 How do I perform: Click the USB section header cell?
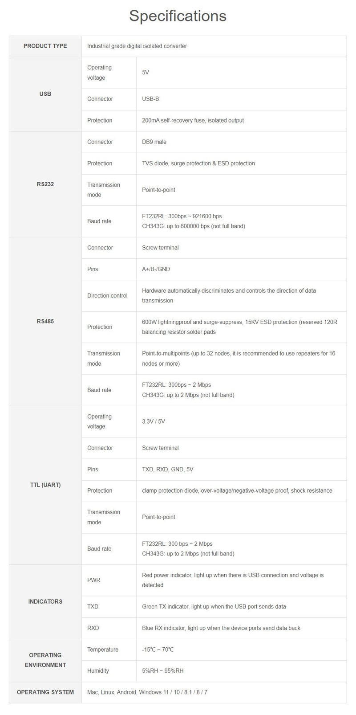45,94
